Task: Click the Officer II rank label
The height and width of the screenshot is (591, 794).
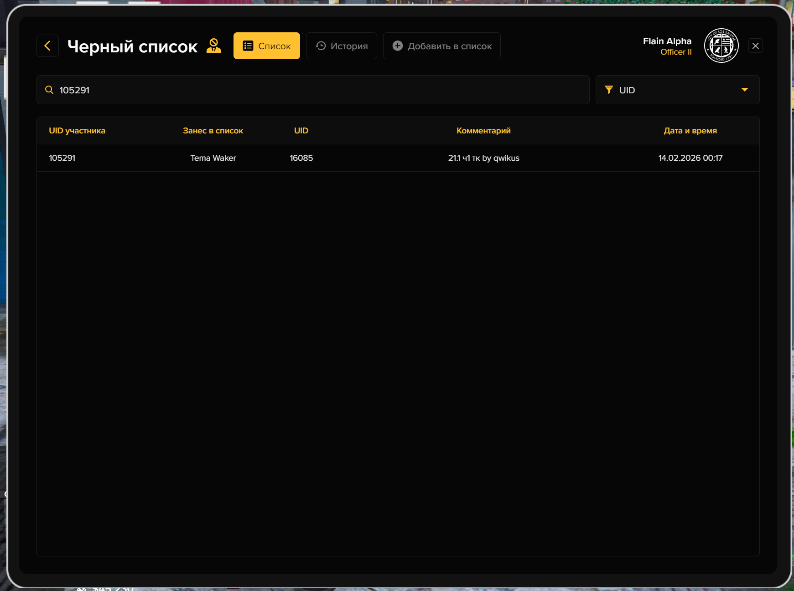Action: 676,52
